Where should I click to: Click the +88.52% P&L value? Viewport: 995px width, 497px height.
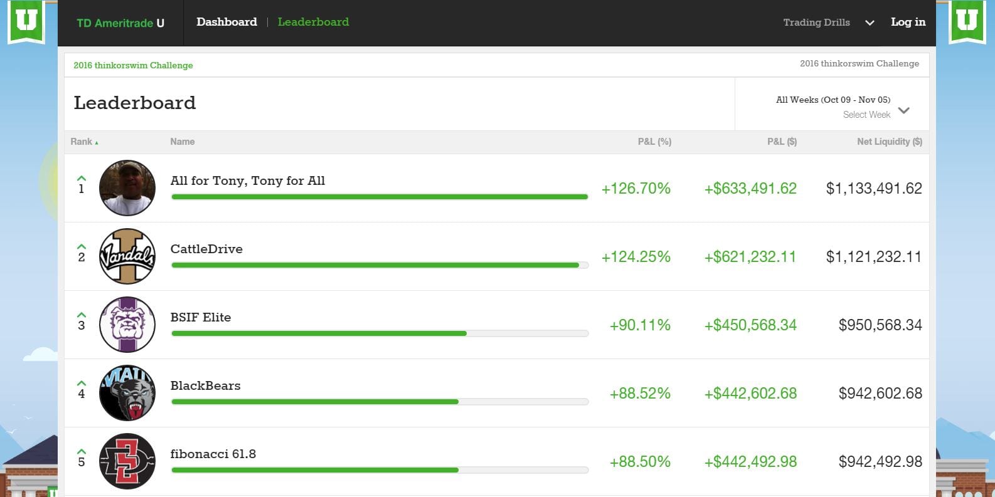(x=640, y=393)
